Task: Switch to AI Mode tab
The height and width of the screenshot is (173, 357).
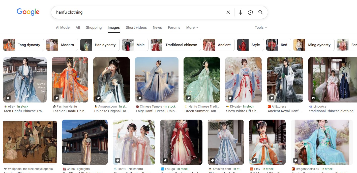Action: click(x=63, y=27)
